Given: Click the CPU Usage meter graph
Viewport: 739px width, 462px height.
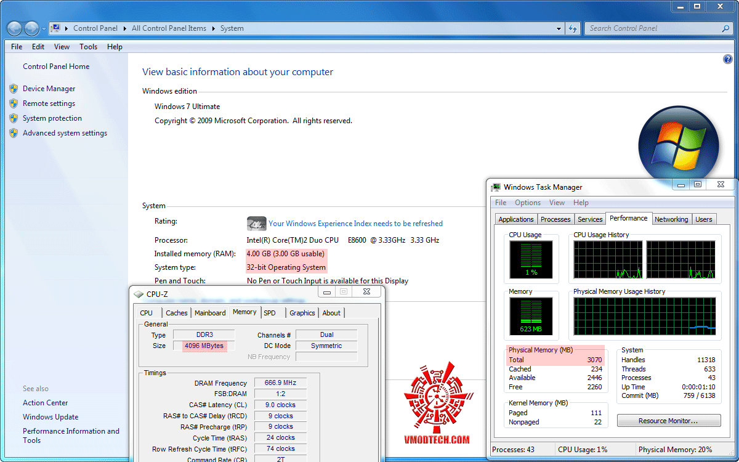Looking at the screenshot, I should (x=531, y=259).
